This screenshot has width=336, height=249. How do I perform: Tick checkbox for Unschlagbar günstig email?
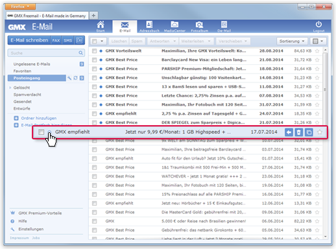[94, 78]
